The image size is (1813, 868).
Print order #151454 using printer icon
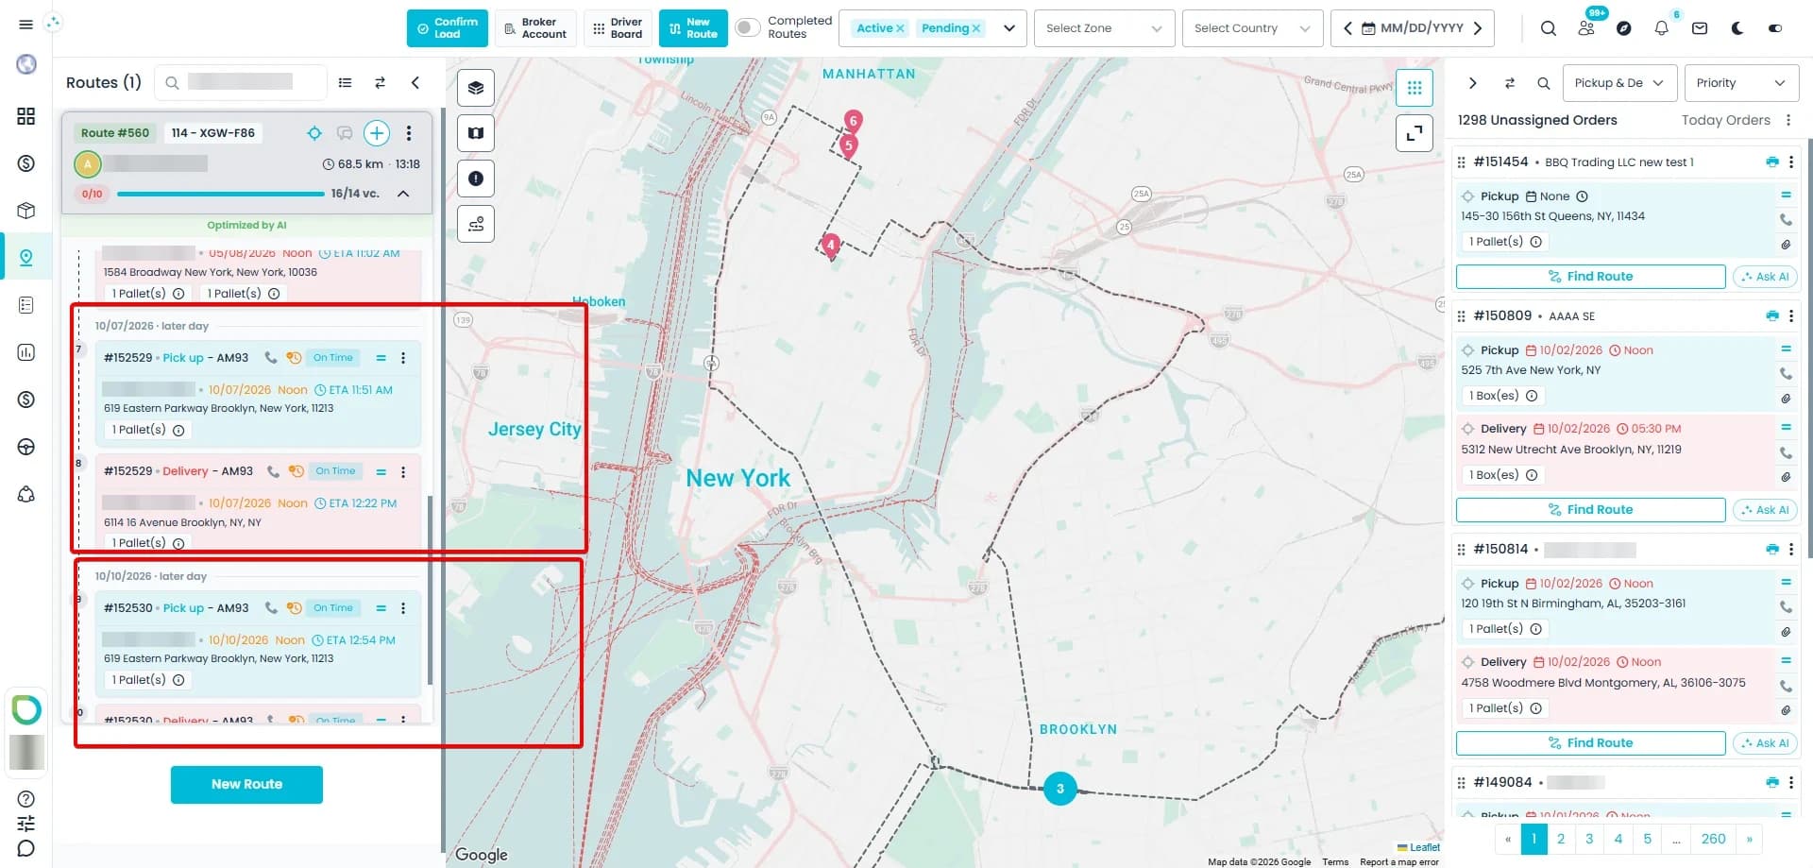click(1771, 162)
